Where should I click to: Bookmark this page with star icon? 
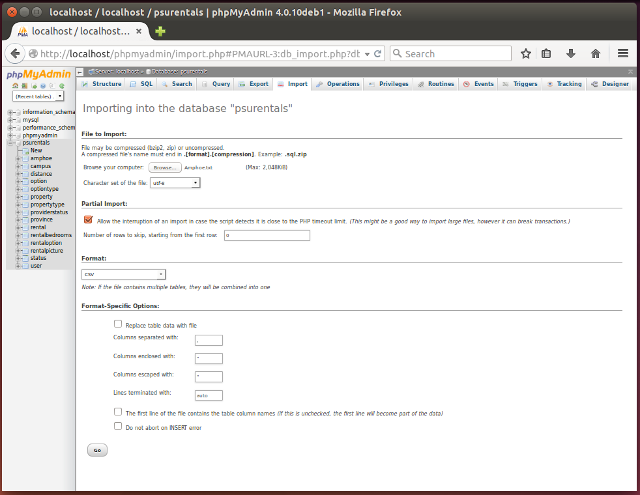(526, 53)
